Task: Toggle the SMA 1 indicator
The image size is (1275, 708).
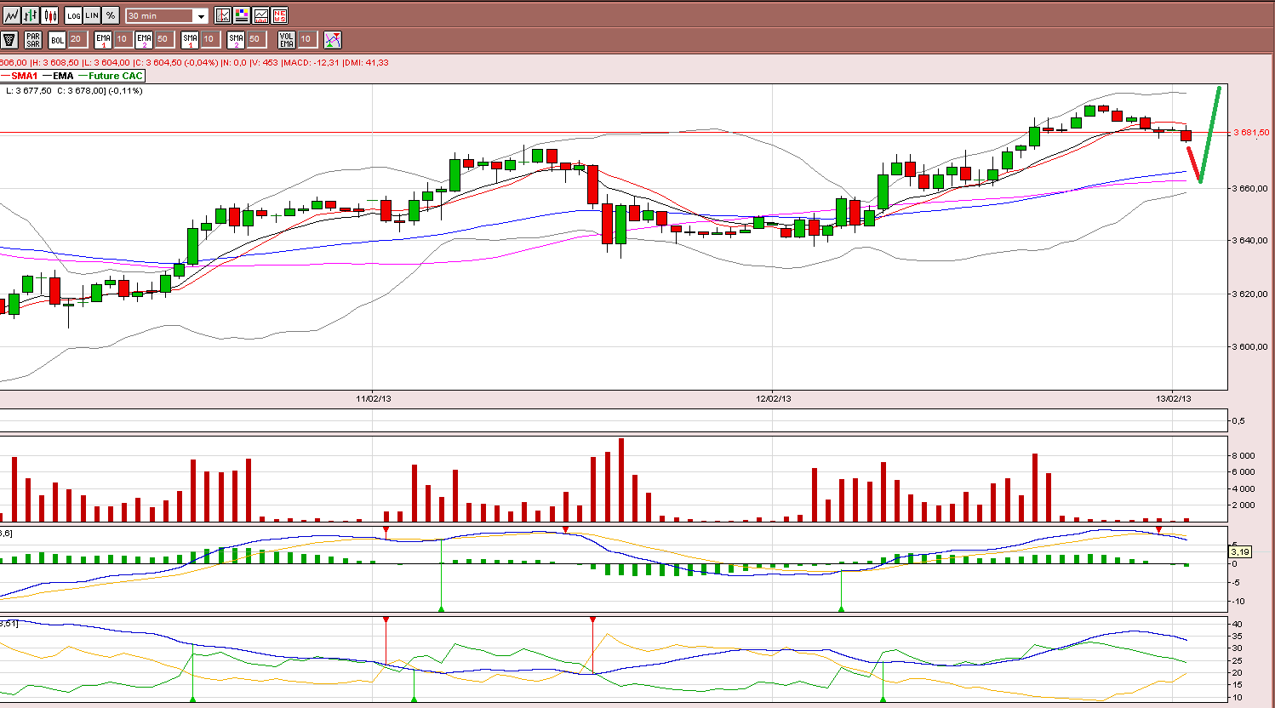Action: [190, 39]
